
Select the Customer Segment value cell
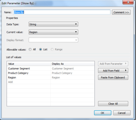(x=29, y=69)
